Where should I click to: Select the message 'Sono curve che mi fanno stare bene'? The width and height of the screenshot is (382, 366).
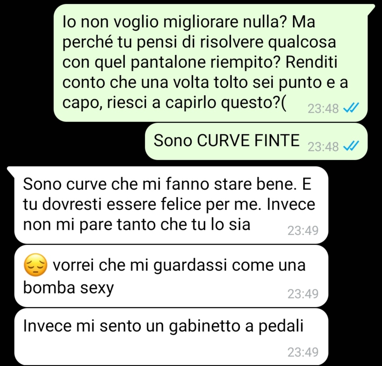(171, 205)
